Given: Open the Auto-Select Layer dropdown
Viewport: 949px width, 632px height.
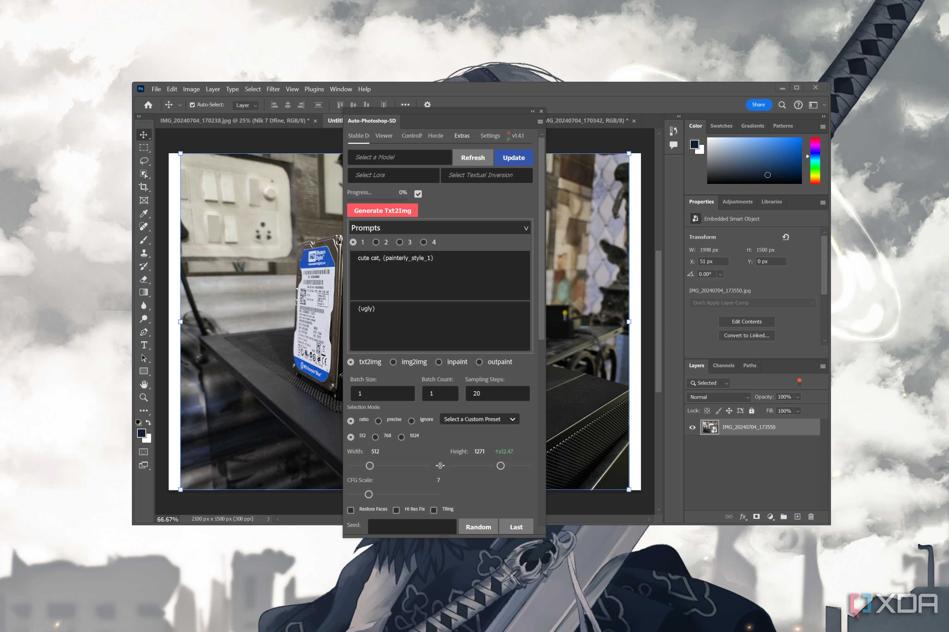Looking at the screenshot, I should click(246, 105).
